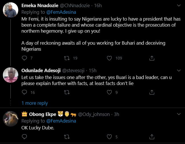185x144 pixels.
Task: Open Odunlade Adesoji's profile name
Action: (x=40, y=70)
